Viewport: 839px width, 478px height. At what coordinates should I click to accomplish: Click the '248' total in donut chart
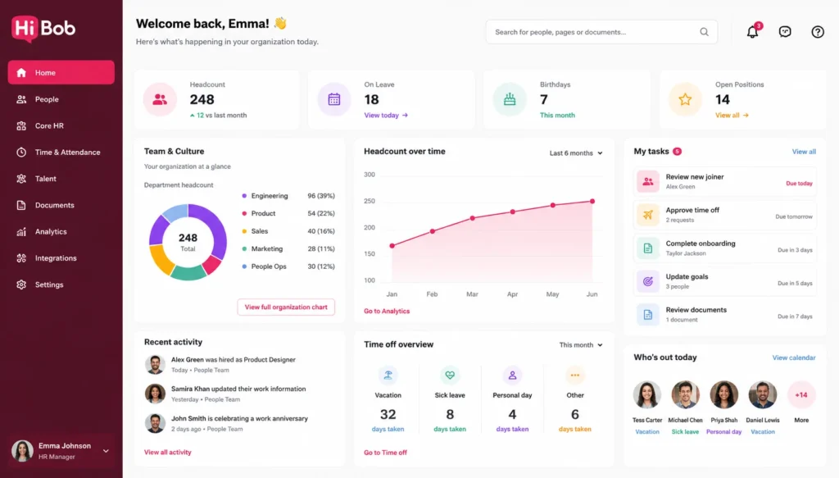coord(188,238)
